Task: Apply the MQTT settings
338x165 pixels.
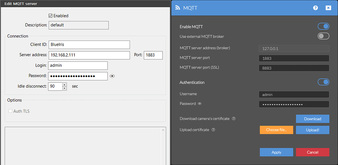Action: [276, 152]
